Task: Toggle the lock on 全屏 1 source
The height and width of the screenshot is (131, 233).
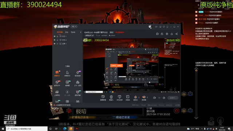Action: tap(58, 44)
